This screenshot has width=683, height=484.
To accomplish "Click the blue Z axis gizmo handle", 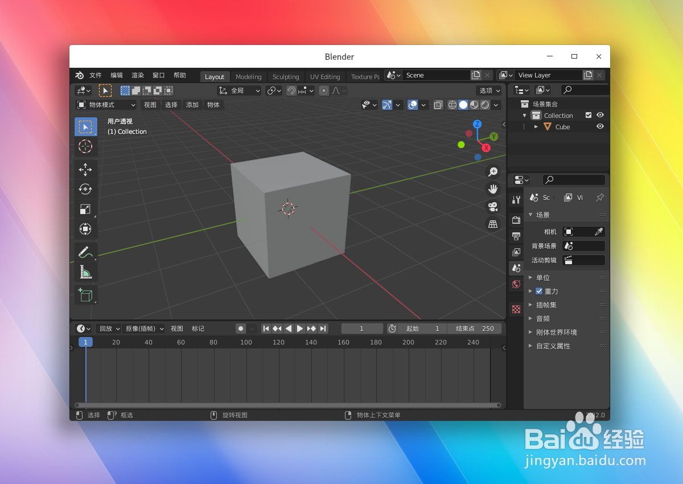I will pyautogui.click(x=478, y=124).
